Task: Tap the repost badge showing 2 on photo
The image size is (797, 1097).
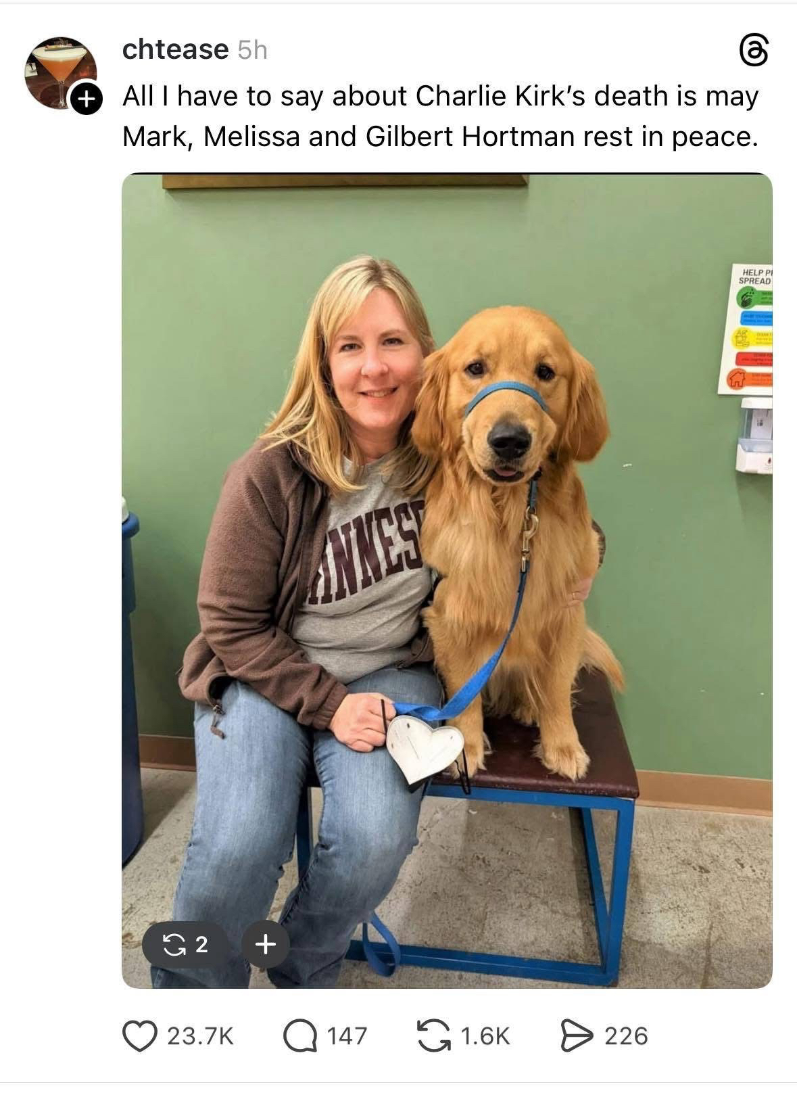Action: pyautogui.click(x=186, y=943)
